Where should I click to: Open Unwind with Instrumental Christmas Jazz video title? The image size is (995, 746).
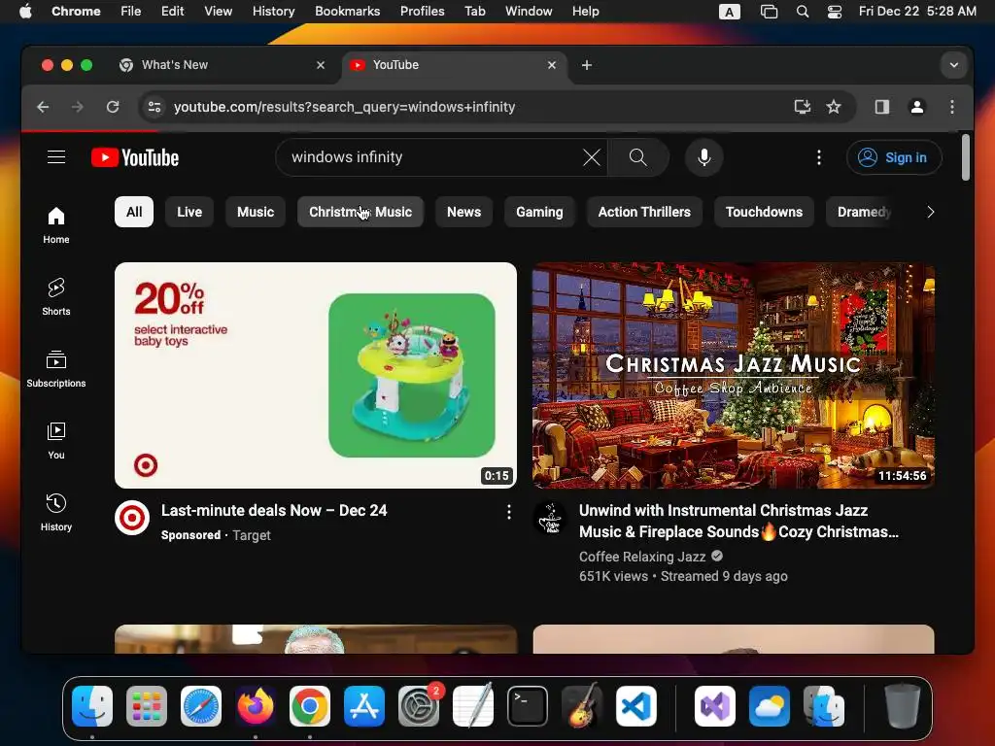click(738, 522)
